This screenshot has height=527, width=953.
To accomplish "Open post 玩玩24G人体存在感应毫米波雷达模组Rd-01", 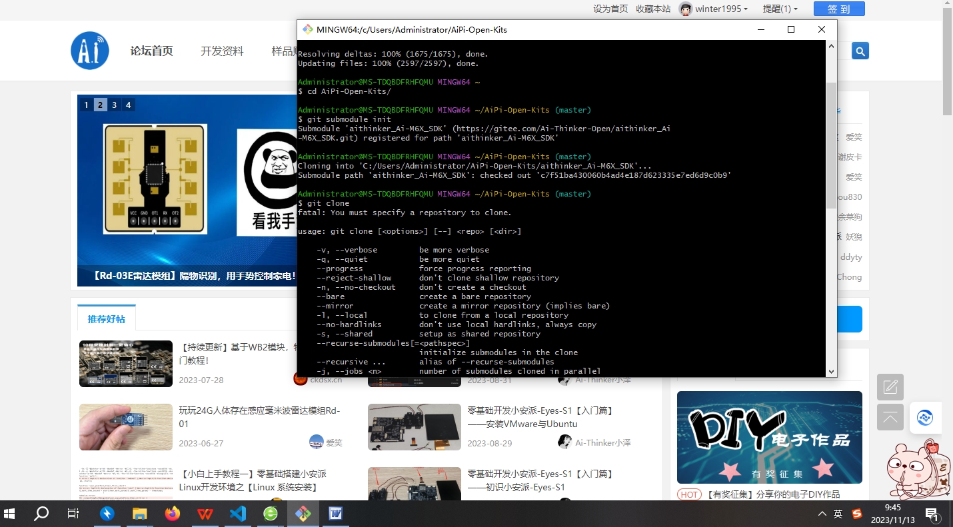I will (x=259, y=417).
